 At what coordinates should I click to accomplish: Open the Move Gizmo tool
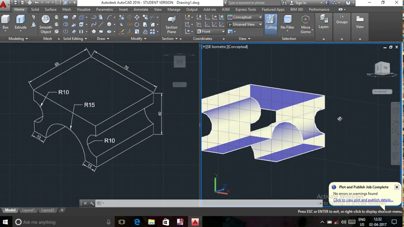(x=306, y=24)
